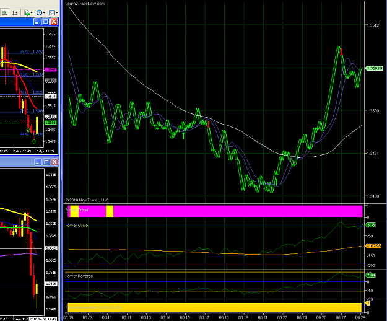Click the 06:26 time axis label

(321, 317)
